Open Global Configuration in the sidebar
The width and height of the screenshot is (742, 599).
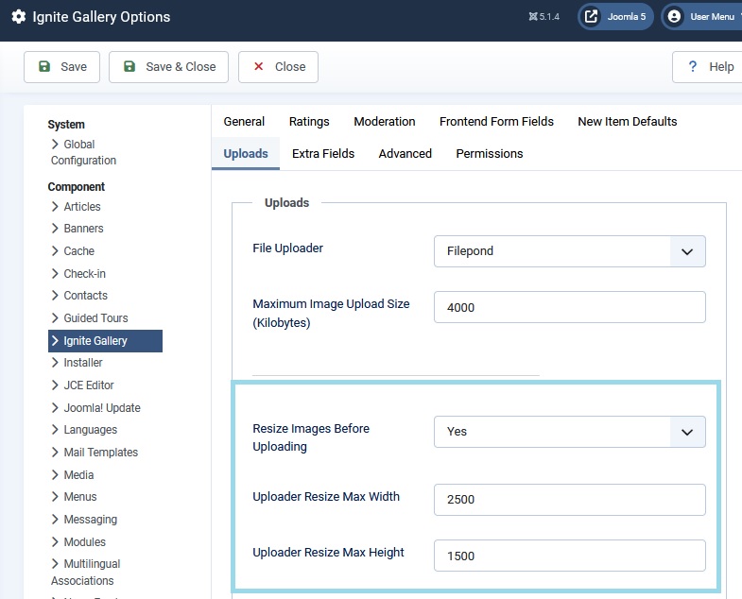83,152
